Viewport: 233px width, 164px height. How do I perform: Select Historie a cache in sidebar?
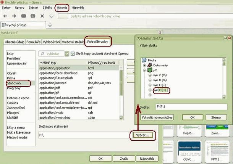point(18,98)
